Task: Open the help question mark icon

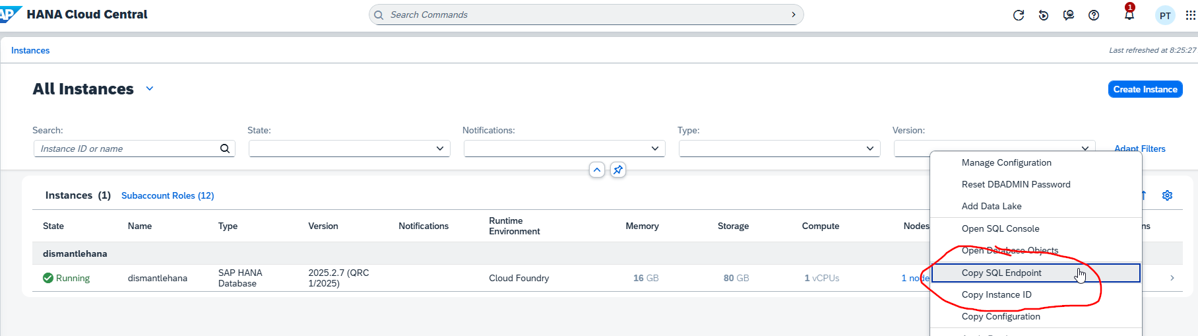Action: pyautogui.click(x=1093, y=15)
